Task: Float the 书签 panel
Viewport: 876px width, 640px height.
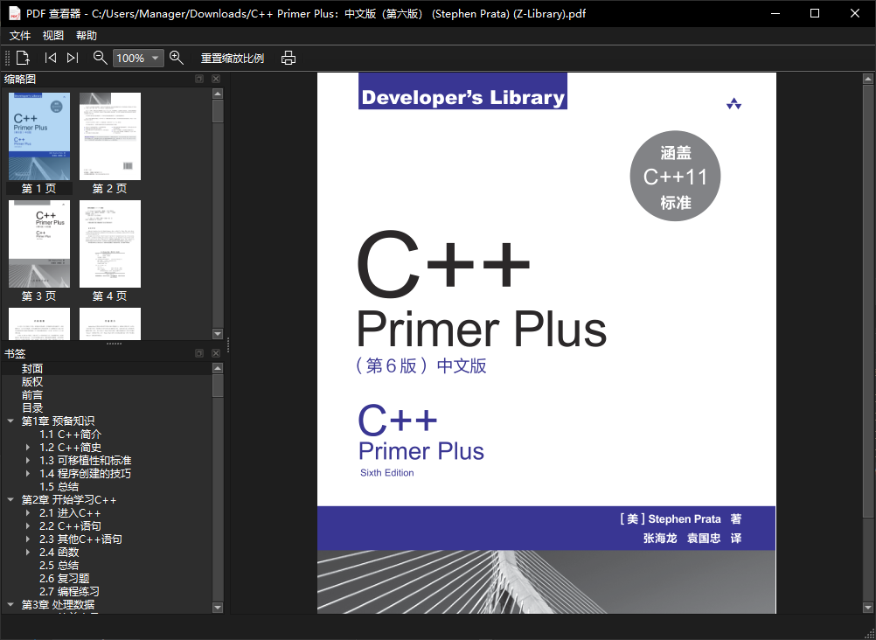Action: [x=198, y=353]
